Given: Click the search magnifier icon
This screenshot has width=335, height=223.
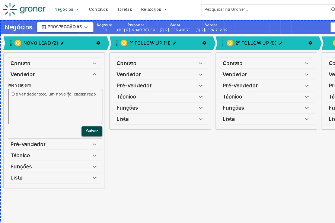Looking at the screenshot, I should pos(333,9).
